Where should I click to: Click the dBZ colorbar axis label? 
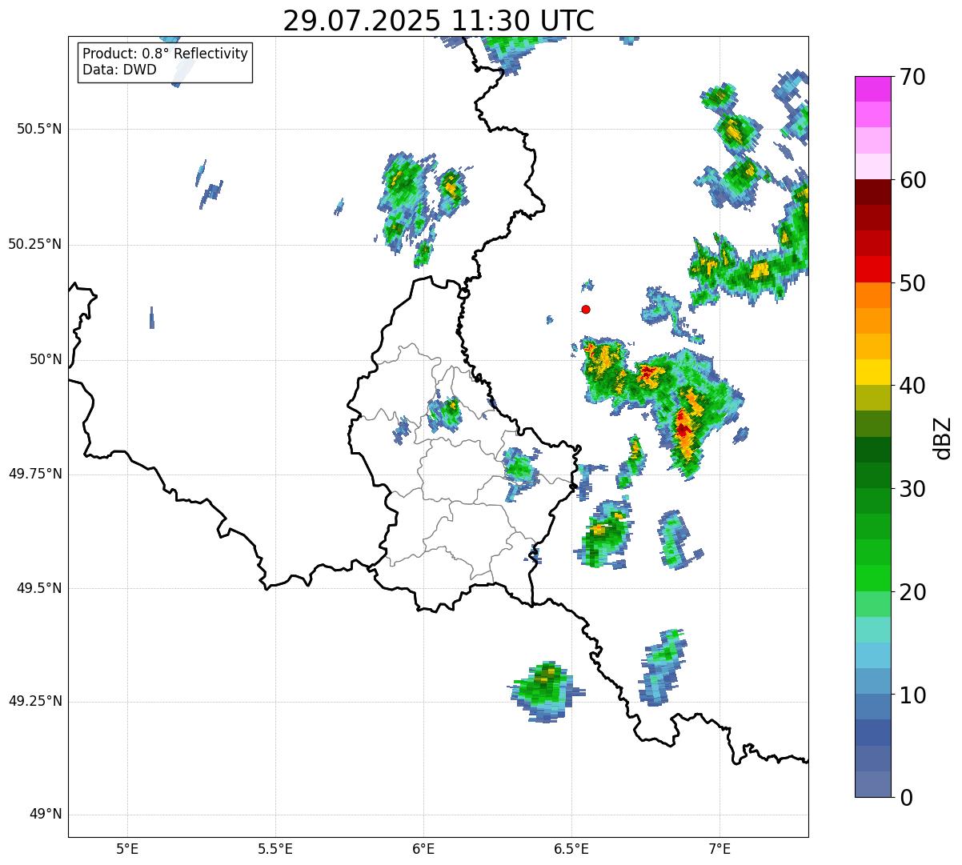point(943,438)
